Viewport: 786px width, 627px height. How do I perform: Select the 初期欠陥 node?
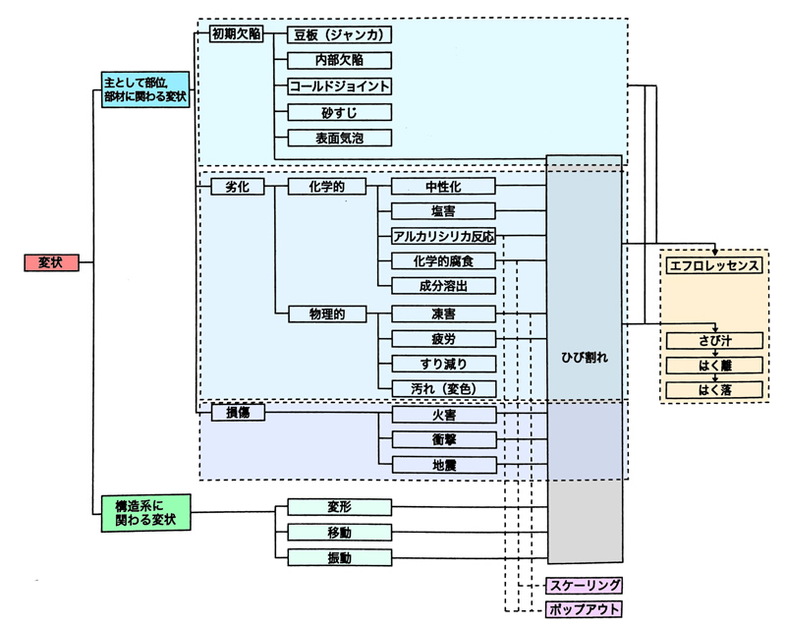coord(236,33)
